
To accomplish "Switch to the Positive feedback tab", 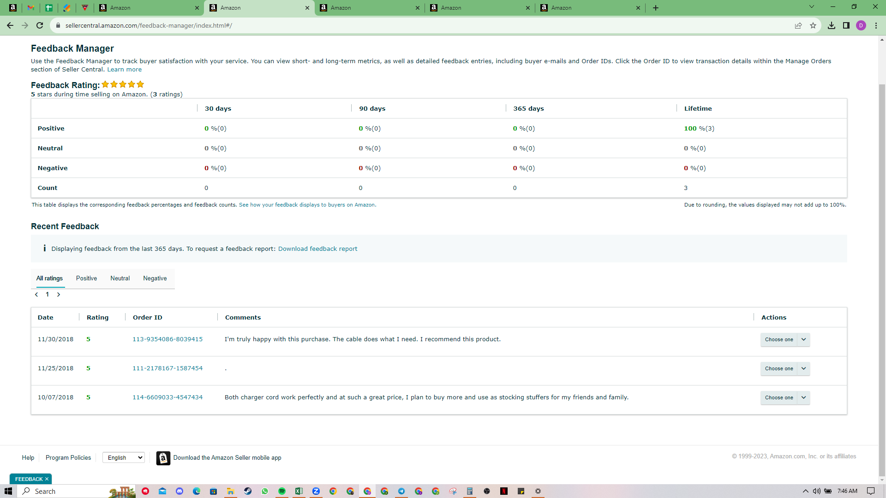I will coord(86,279).
